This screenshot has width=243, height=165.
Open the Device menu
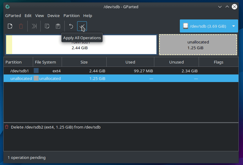(x=53, y=15)
